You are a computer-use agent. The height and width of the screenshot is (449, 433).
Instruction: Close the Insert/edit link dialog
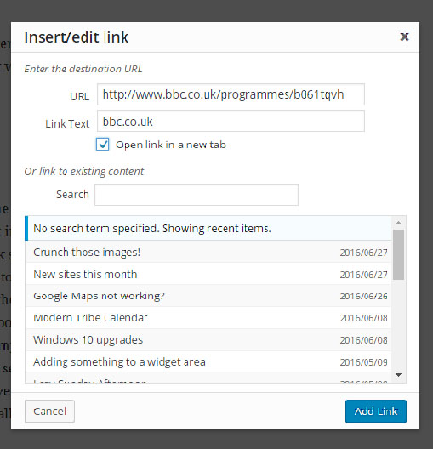404,37
